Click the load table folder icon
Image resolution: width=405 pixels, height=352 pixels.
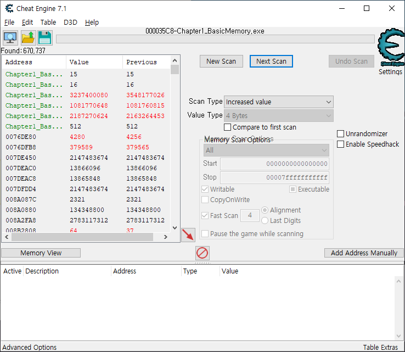tap(28, 38)
